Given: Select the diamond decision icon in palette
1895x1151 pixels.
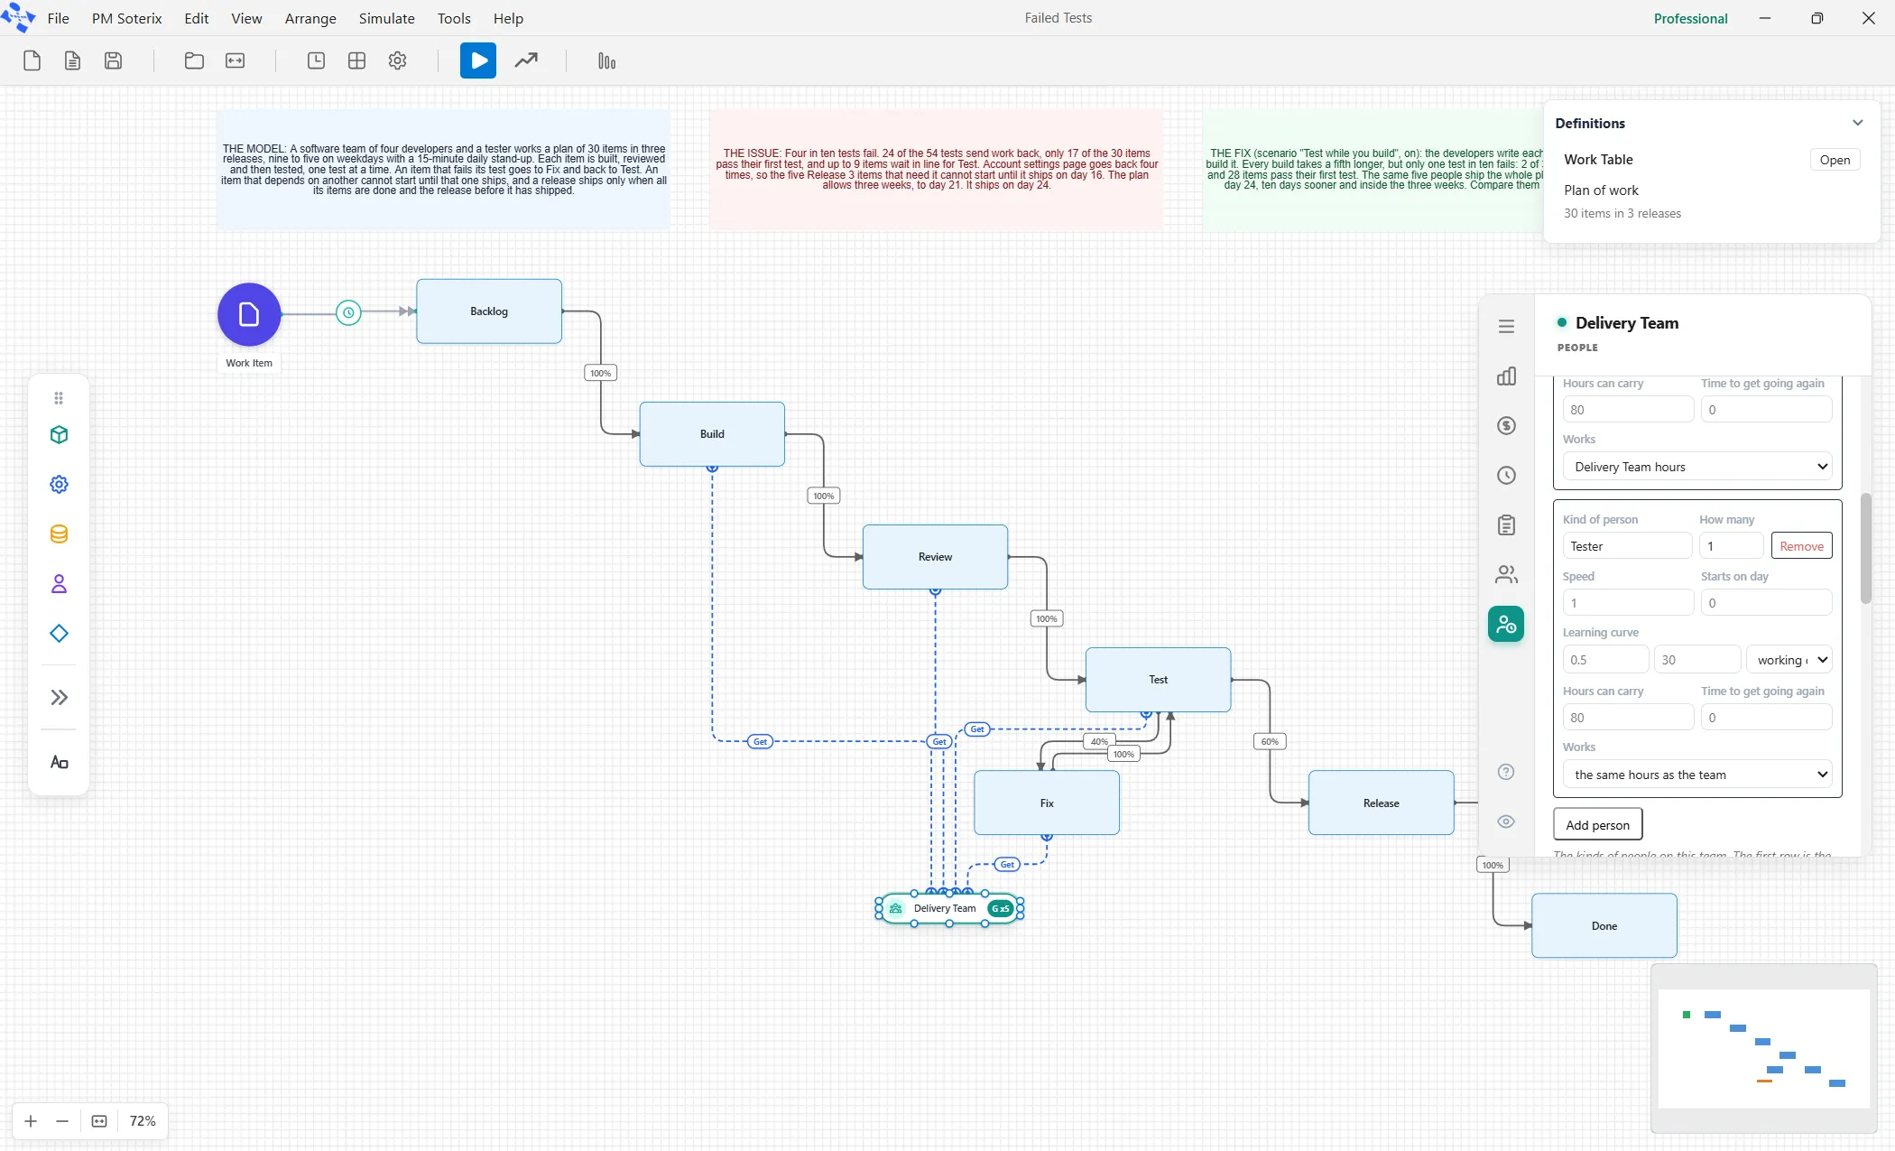Looking at the screenshot, I should click(59, 634).
